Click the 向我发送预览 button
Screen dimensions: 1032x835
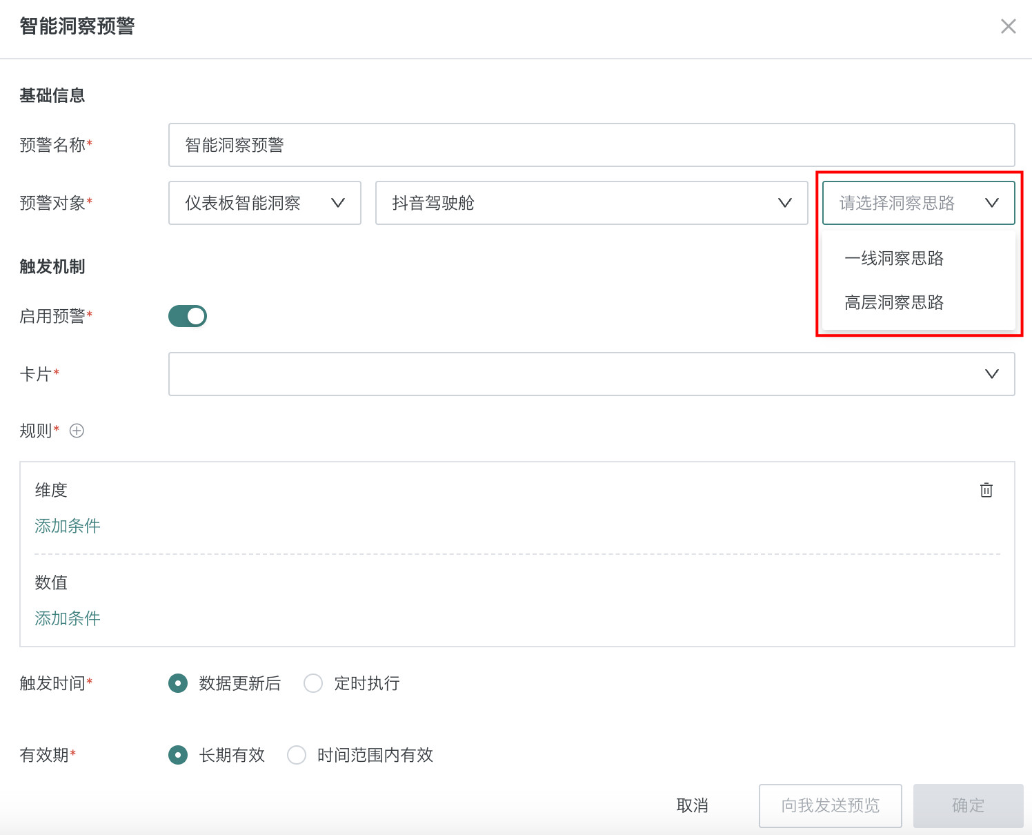point(830,805)
